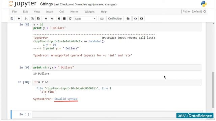This screenshot has width=216, height=121.
Task: Click the slideshow presentation icon in toolbar
Action: [141, 18]
